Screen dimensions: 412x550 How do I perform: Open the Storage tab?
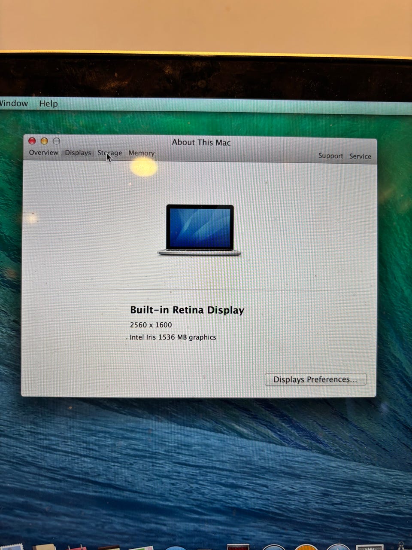coord(109,153)
